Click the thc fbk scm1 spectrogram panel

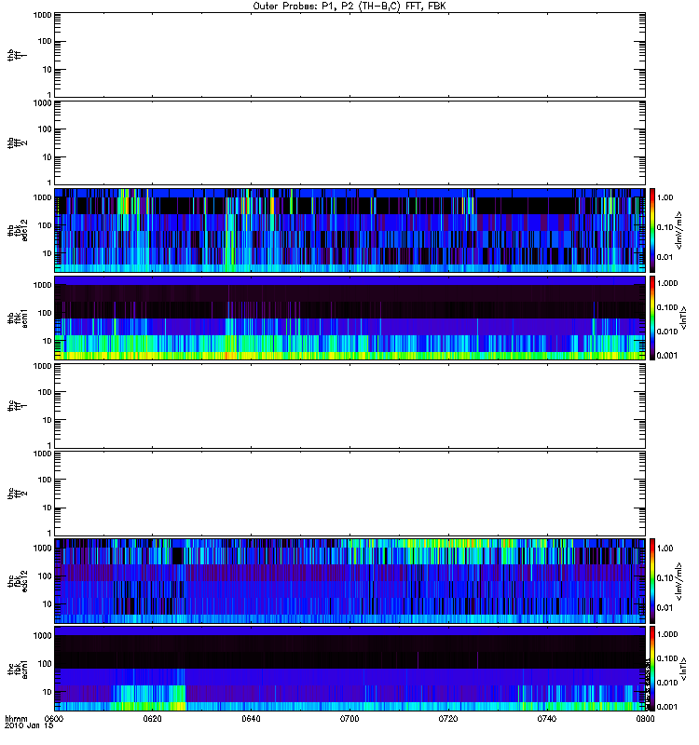[349, 669]
